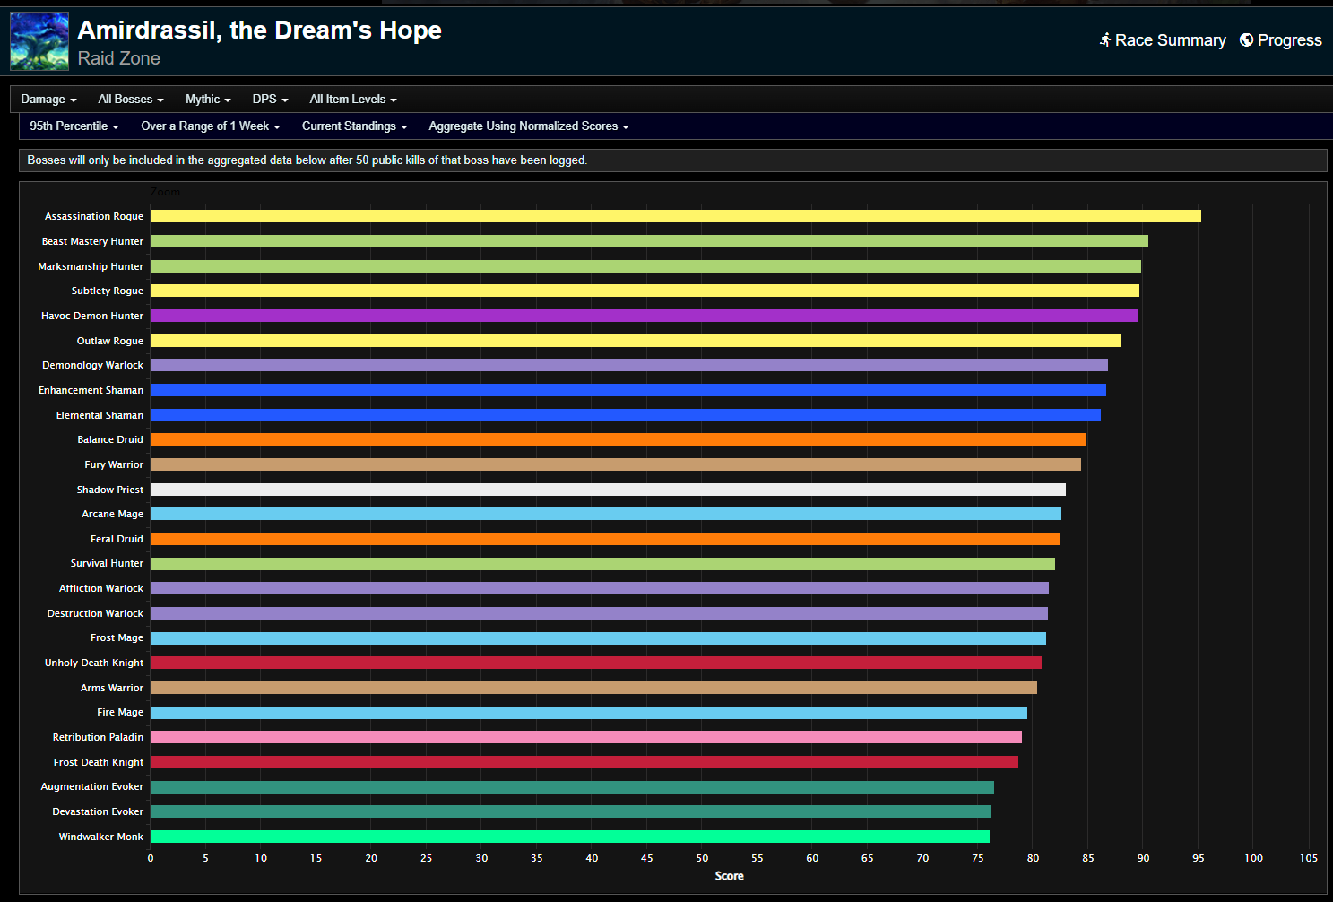
Task: Click the Retribution Paladin label
Action: click(98, 737)
